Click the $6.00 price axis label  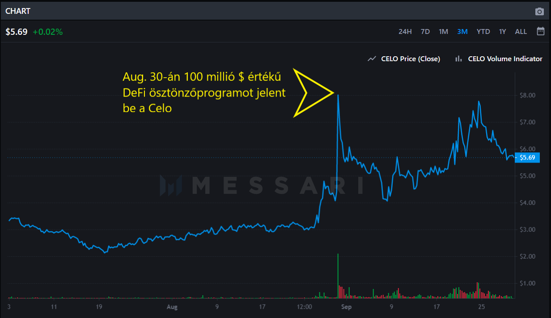[x=528, y=149]
